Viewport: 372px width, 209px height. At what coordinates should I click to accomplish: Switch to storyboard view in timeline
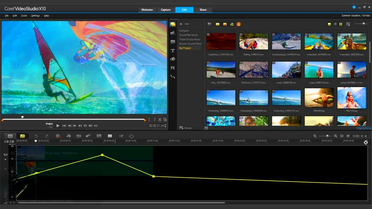(x=10, y=136)
